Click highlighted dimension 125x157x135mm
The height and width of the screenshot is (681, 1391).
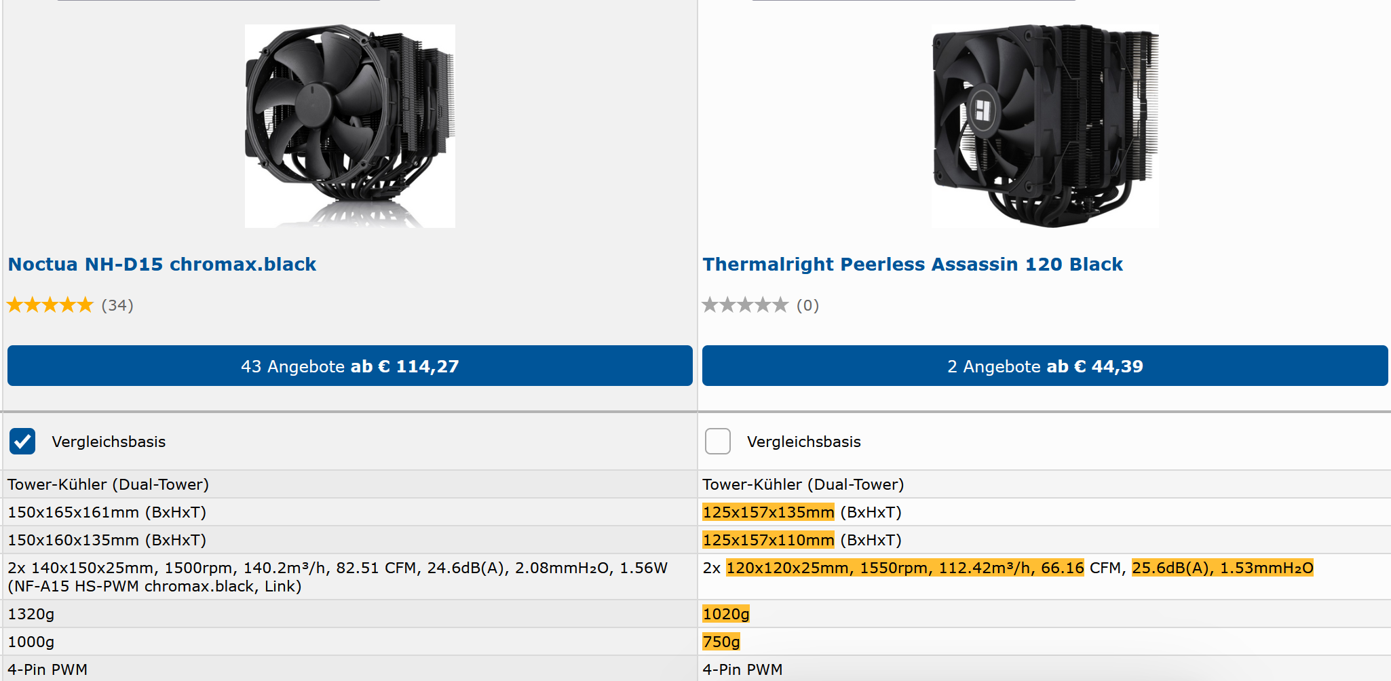tap(768, 512)
